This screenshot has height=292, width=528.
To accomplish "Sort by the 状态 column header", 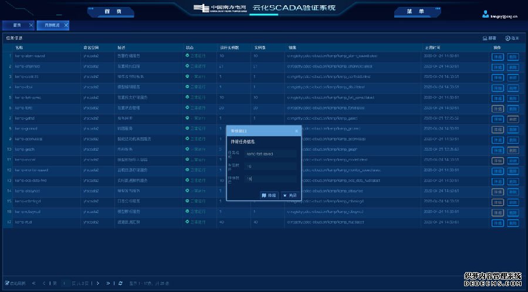I will (x=189, y=47).
